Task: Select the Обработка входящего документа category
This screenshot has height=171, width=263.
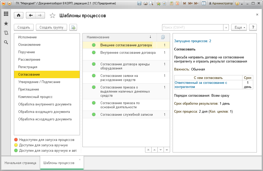Action: 47,112
